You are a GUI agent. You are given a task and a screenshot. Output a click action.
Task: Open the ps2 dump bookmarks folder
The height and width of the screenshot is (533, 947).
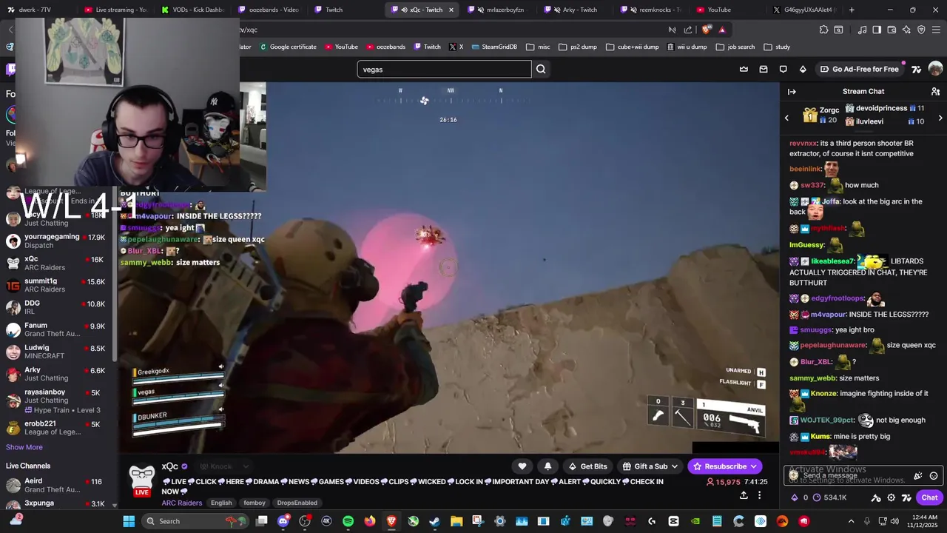click(x=578, y=47)
